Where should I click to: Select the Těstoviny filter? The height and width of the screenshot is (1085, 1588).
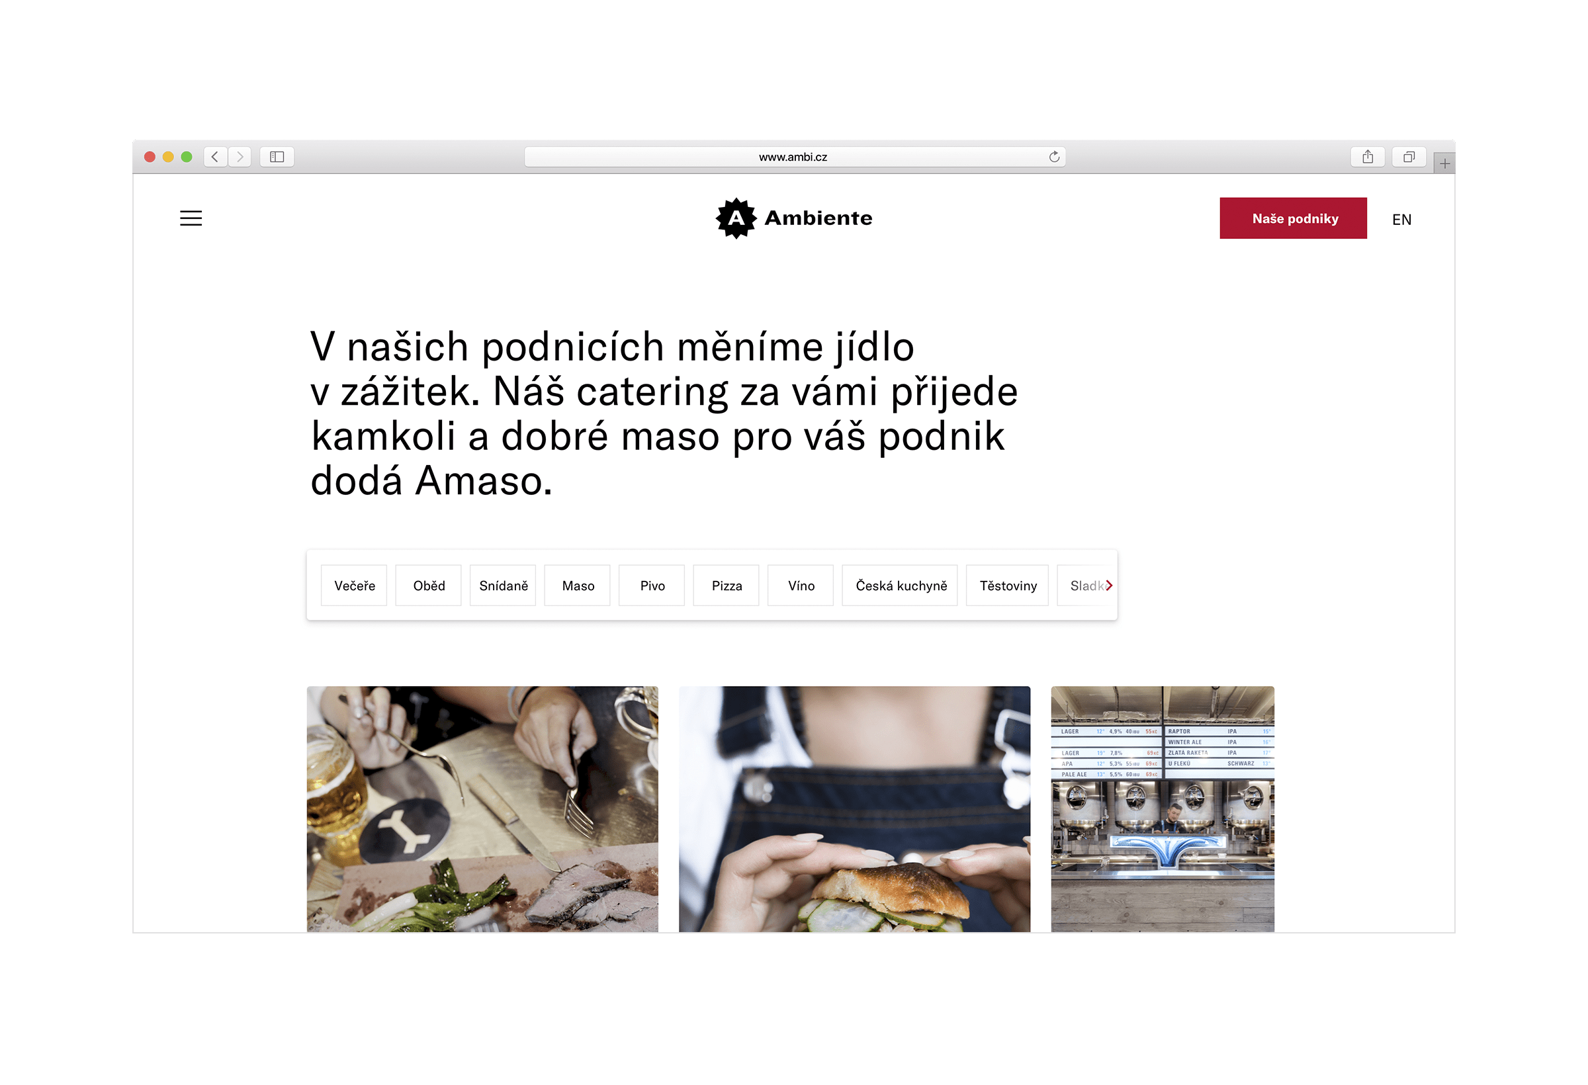coord(1007,586)
